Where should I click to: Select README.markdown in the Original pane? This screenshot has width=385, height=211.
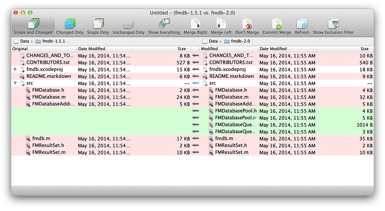tap(49, 76)
